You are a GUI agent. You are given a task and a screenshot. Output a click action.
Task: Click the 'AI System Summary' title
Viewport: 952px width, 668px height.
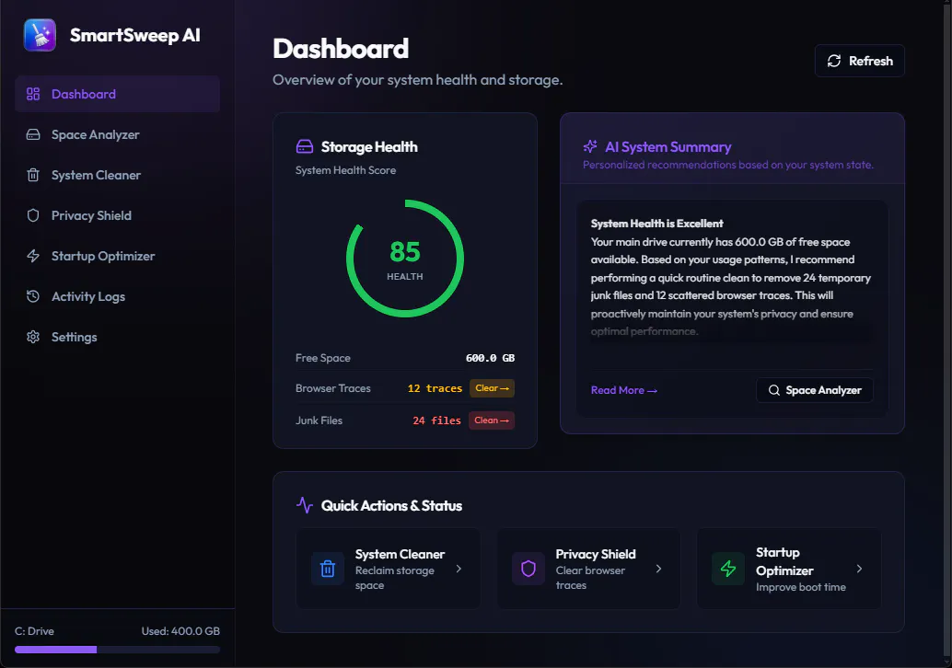(x=668, y=147)
